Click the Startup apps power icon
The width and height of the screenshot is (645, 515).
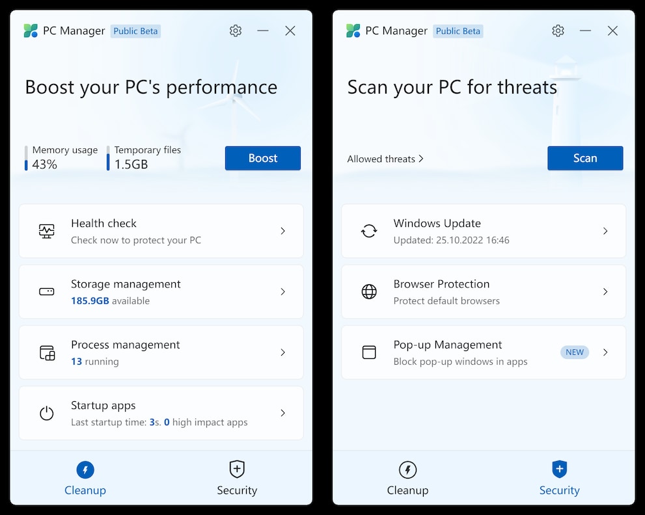tap(46, 413)
